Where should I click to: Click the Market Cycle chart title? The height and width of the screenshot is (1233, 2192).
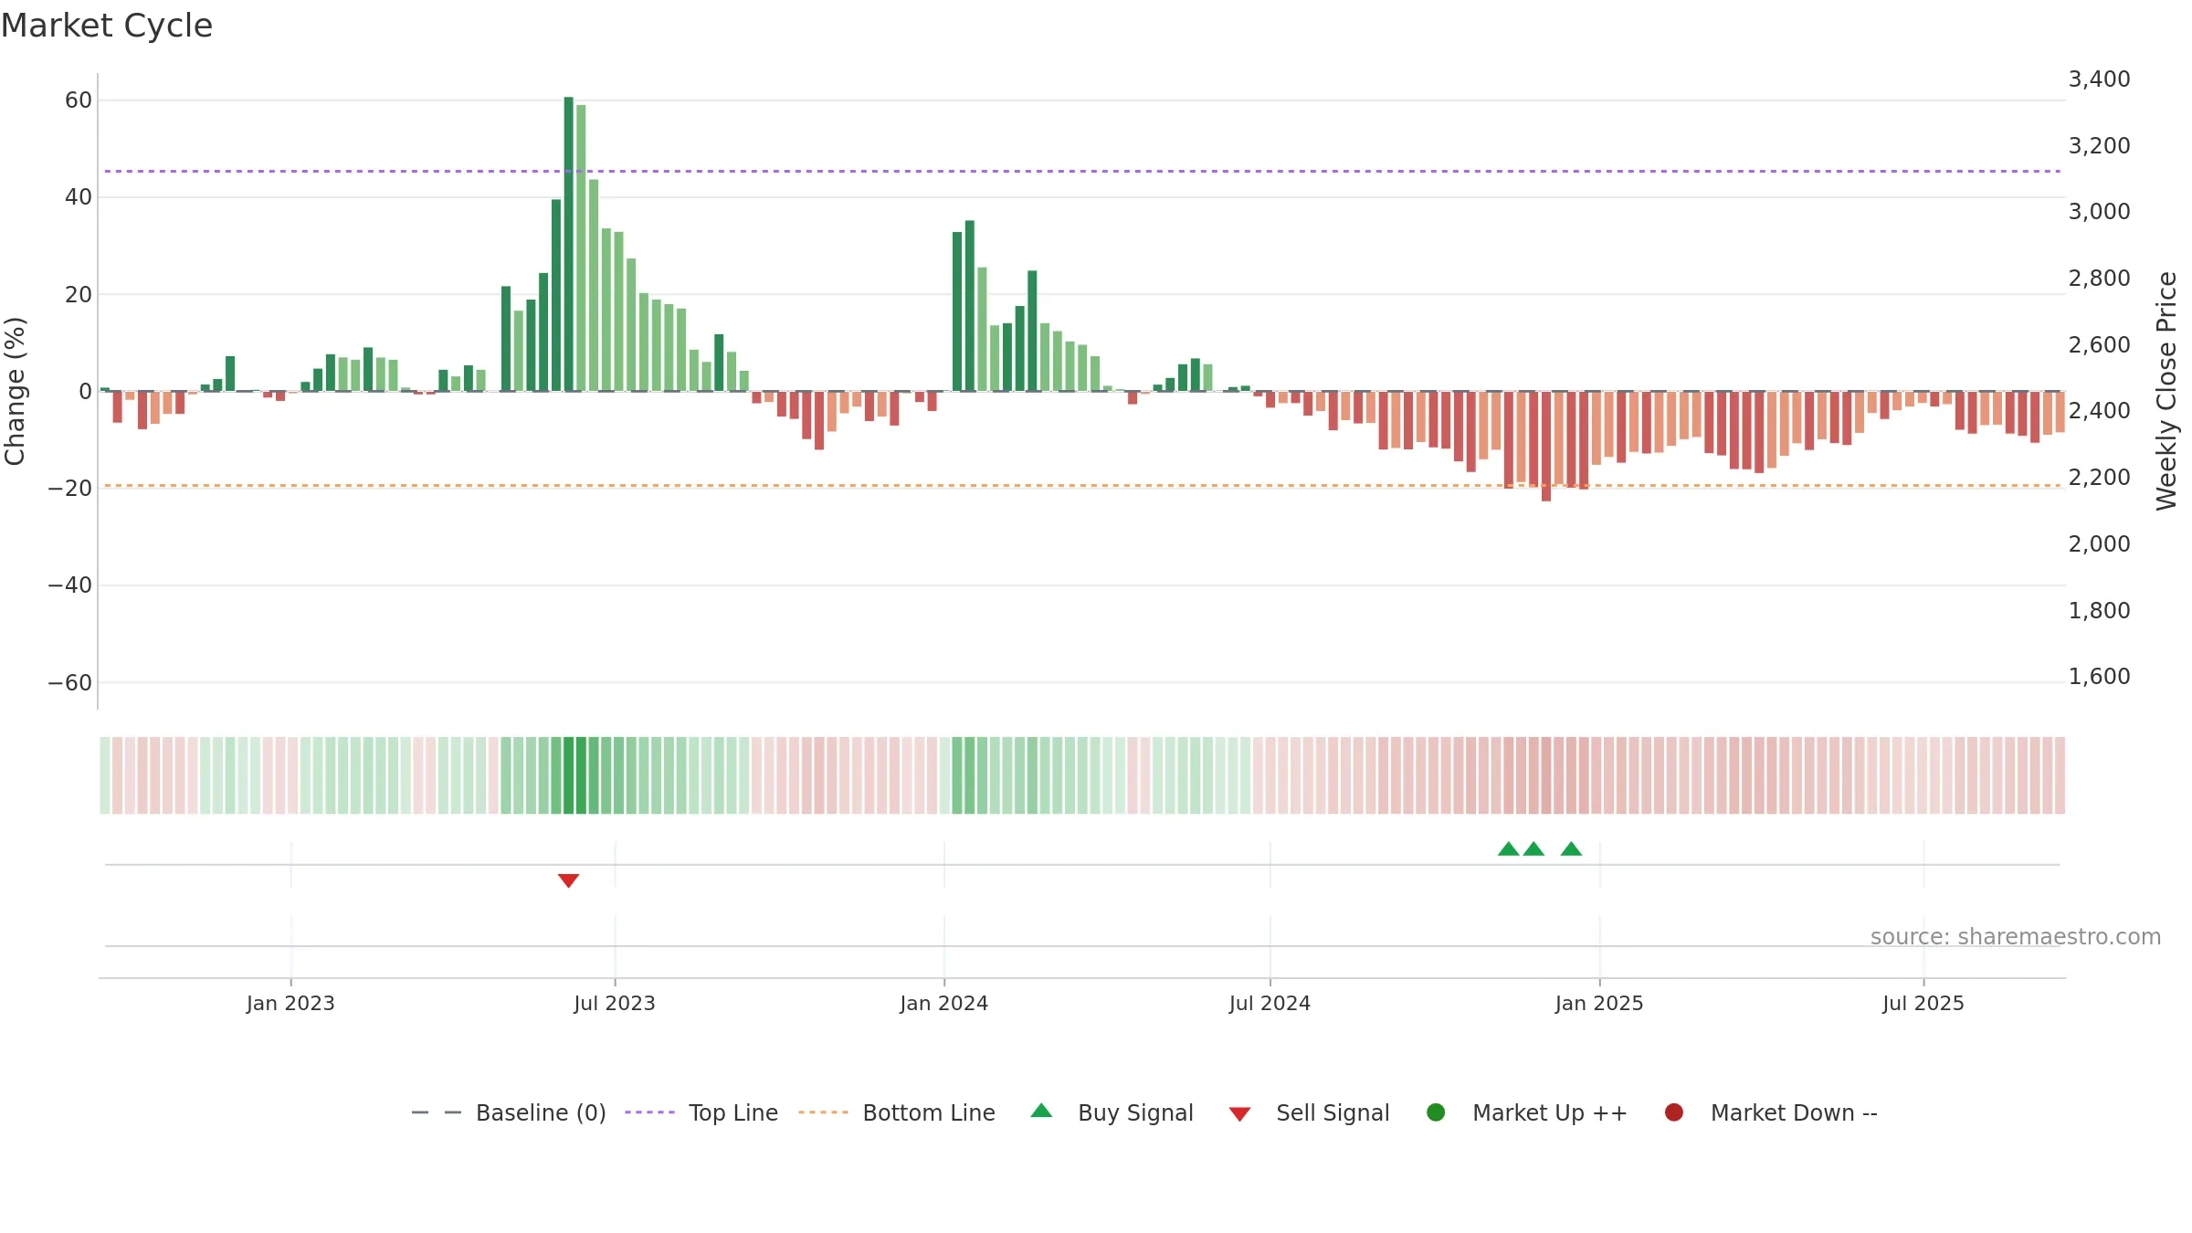[107, 26]
